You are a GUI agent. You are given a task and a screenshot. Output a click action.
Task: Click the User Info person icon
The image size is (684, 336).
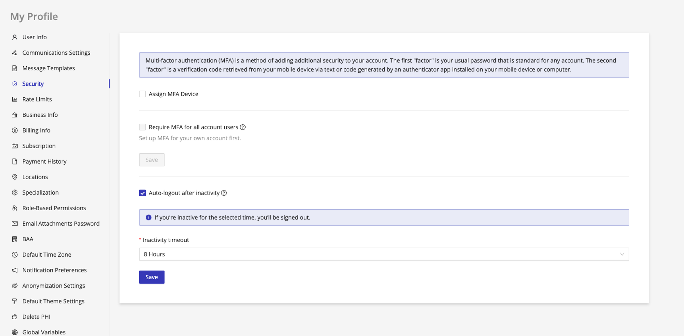[x=15, y=37]
